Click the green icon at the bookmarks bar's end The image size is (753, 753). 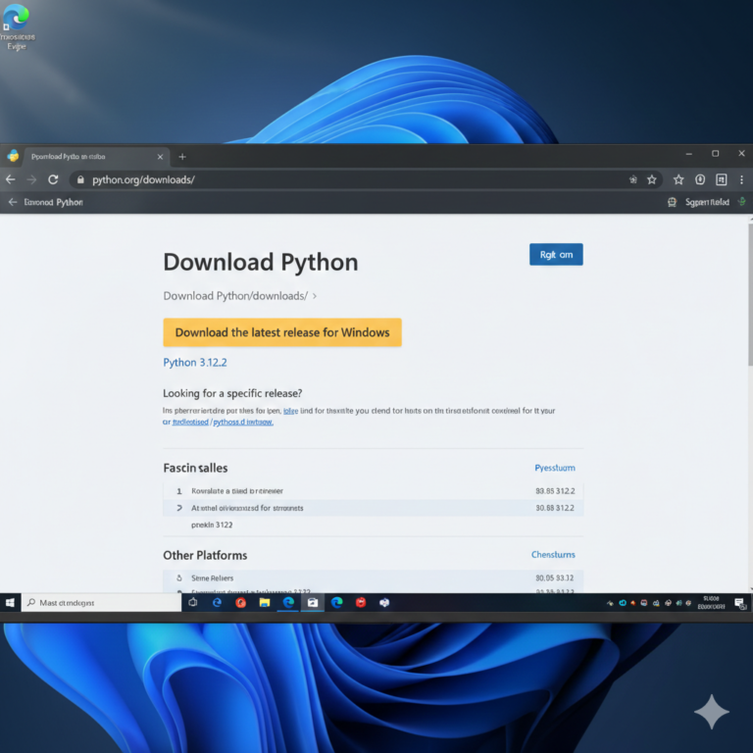[742, 202]
